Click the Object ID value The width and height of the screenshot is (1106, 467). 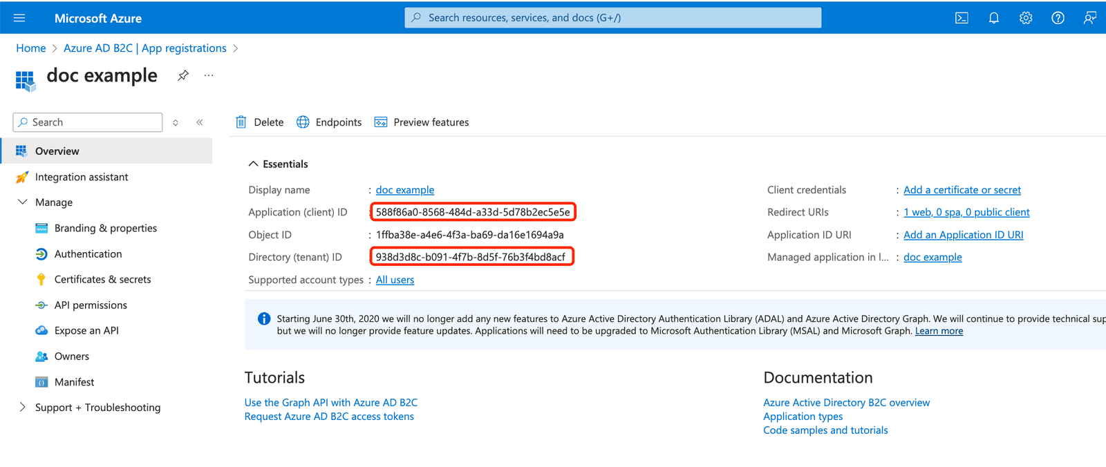pyautogui.click(x=470, y=235)
